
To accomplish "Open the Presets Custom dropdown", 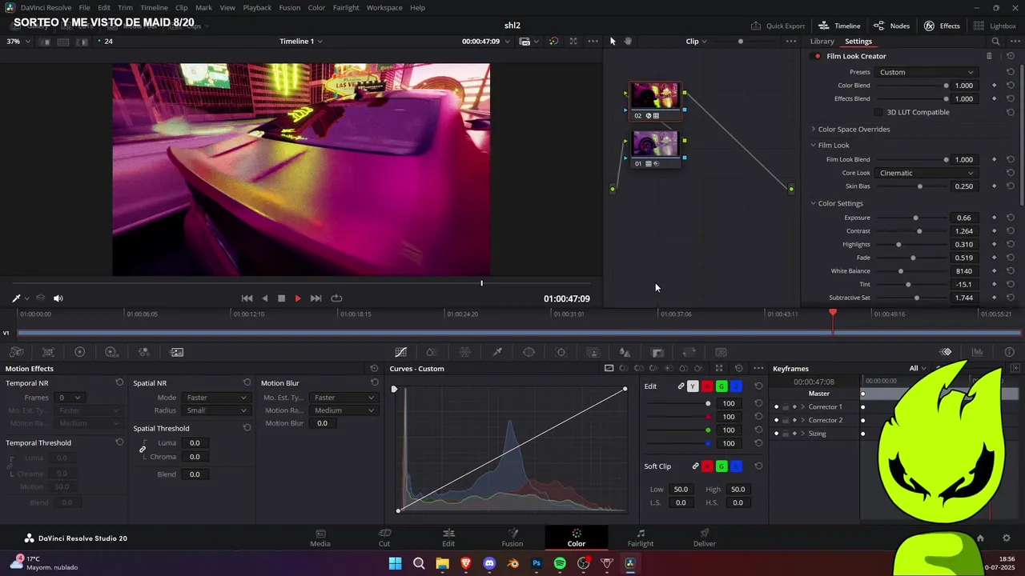I will 927,72.
